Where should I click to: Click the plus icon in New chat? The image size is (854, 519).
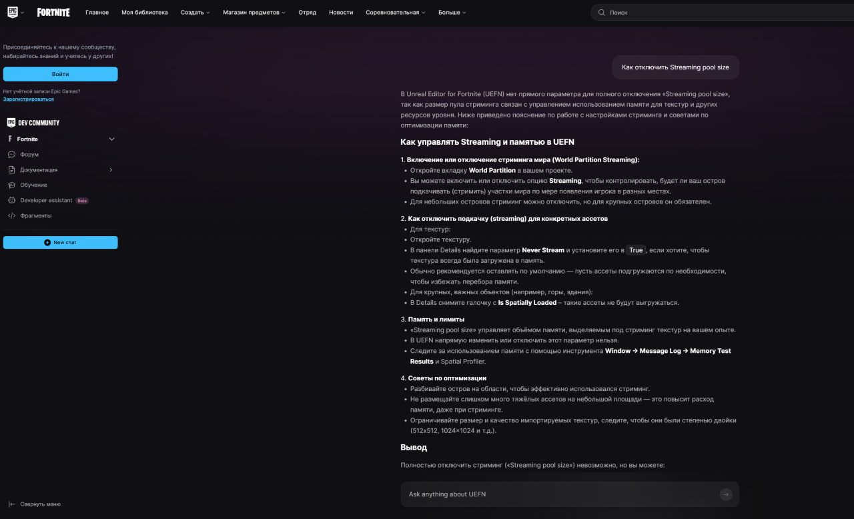[x=47, y=242]
